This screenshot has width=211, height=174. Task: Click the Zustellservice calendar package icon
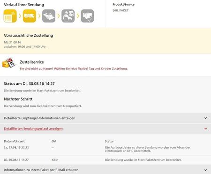[9, 63]
